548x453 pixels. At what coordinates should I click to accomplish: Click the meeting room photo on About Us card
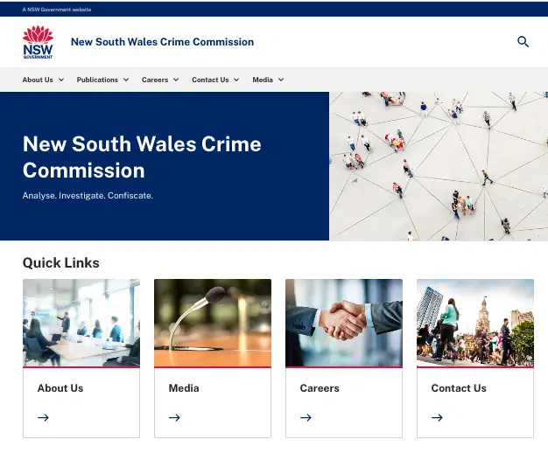point(81,323)
